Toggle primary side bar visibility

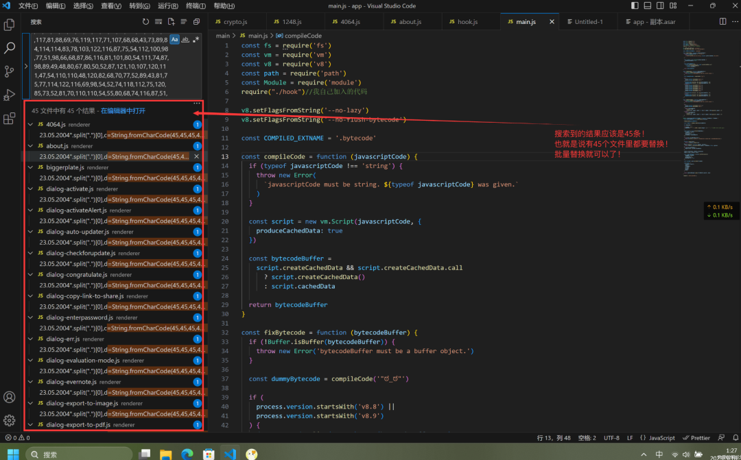[635, 5]
